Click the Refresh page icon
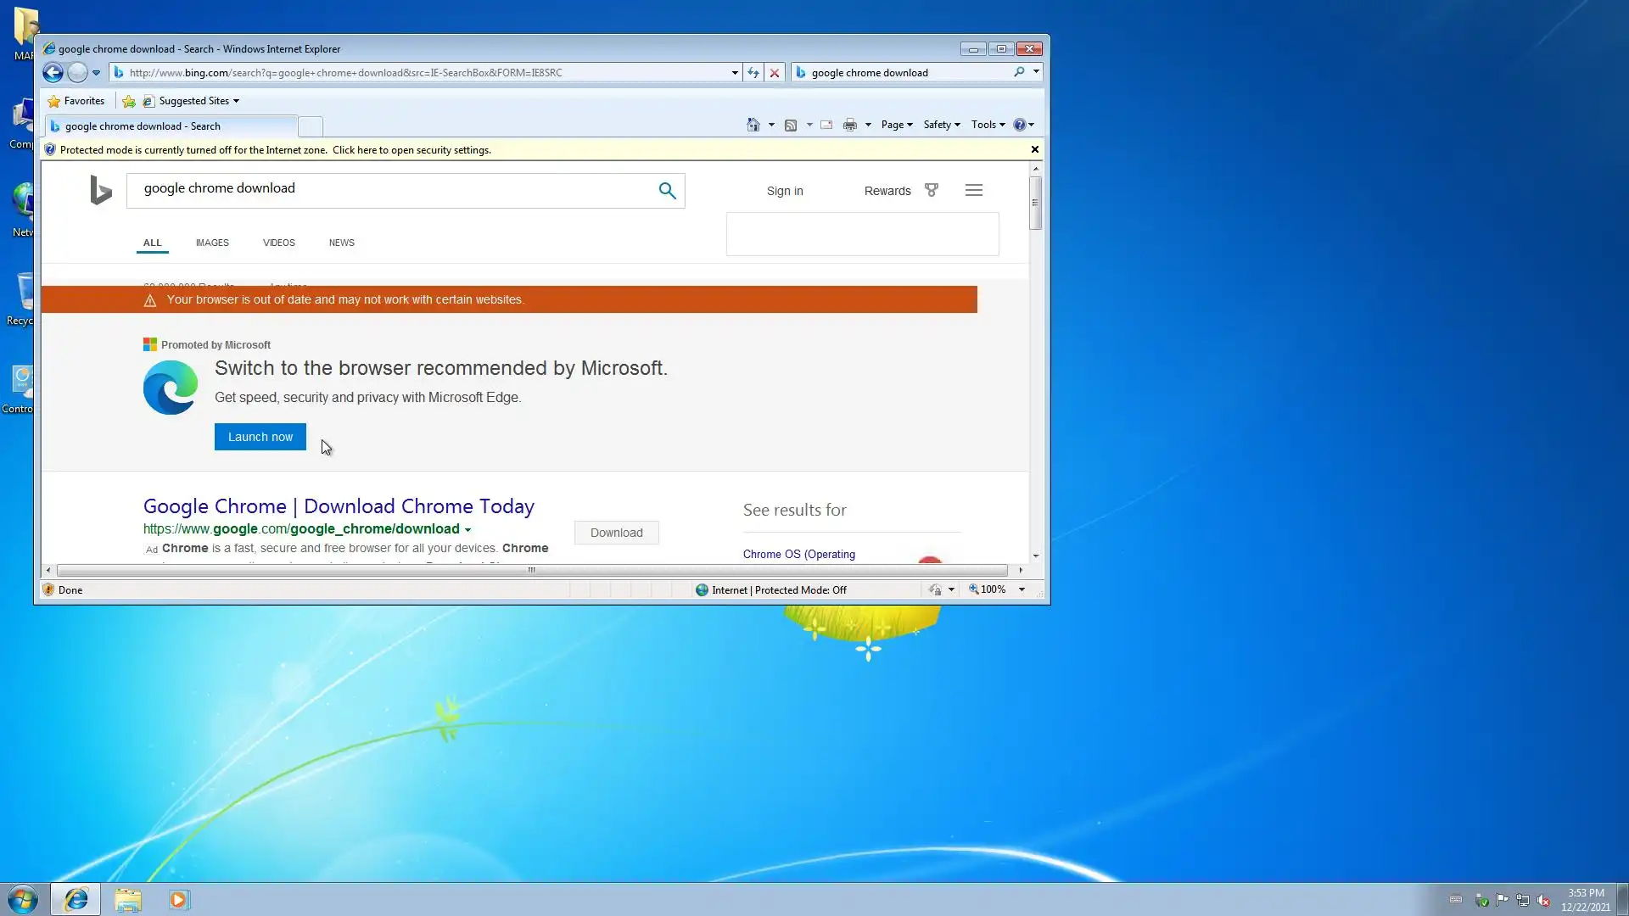 tap(753, 73)
